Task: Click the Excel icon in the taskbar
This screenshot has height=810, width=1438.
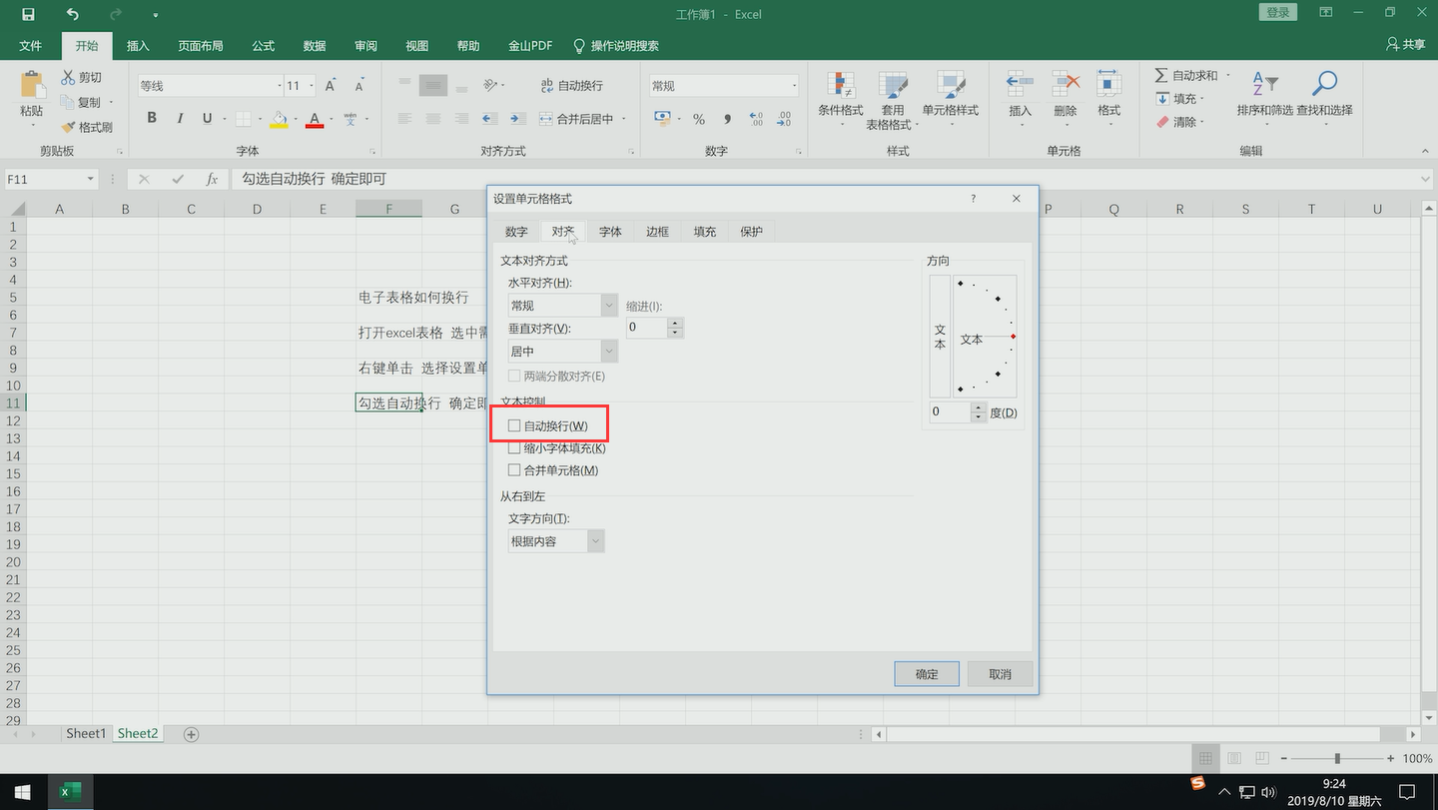Action: tap(70, 792)
